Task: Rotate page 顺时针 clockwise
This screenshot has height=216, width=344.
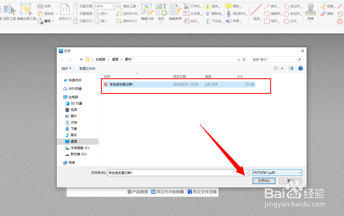Action: (x=127, y=21)
